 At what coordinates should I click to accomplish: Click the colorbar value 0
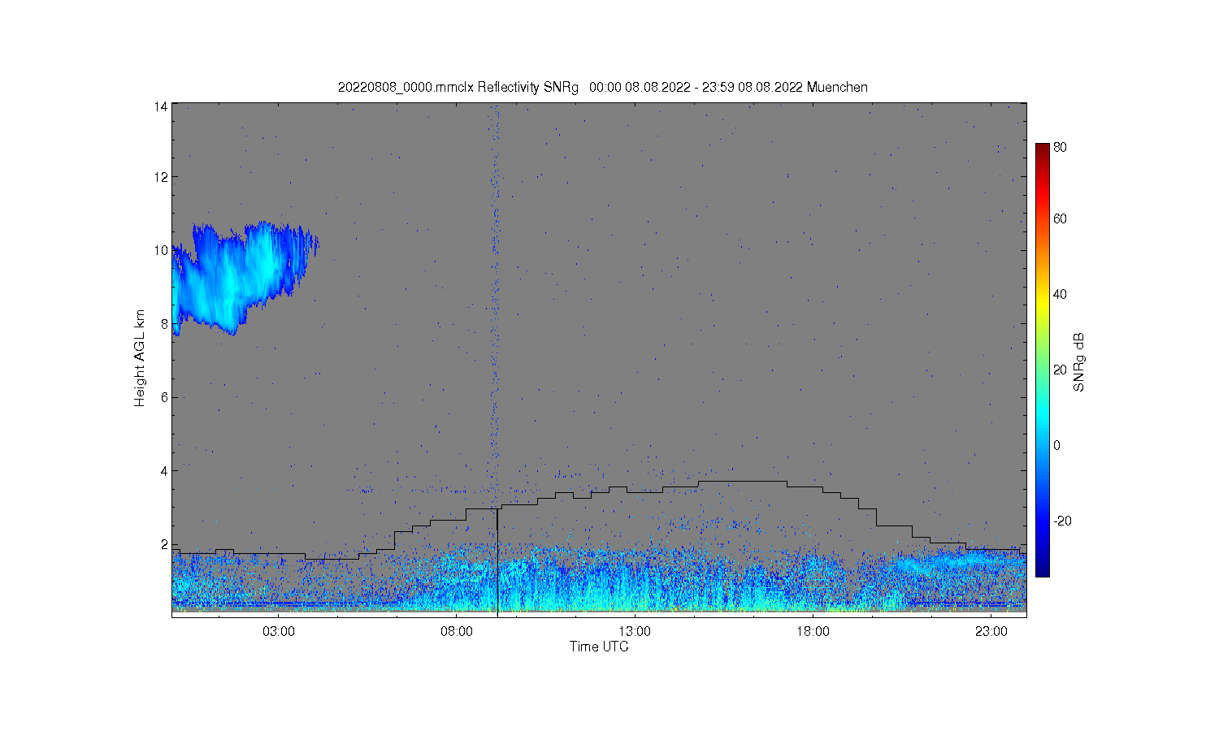[1056, 445]
